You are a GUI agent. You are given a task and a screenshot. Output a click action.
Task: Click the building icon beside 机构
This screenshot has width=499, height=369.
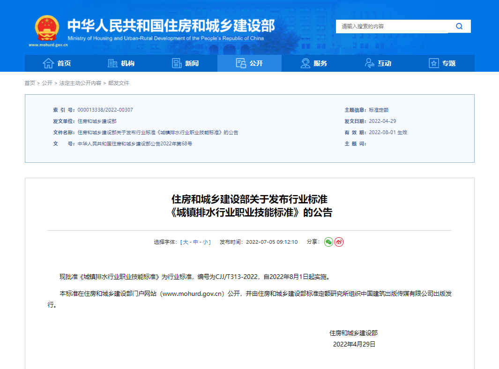click(112, 63)
